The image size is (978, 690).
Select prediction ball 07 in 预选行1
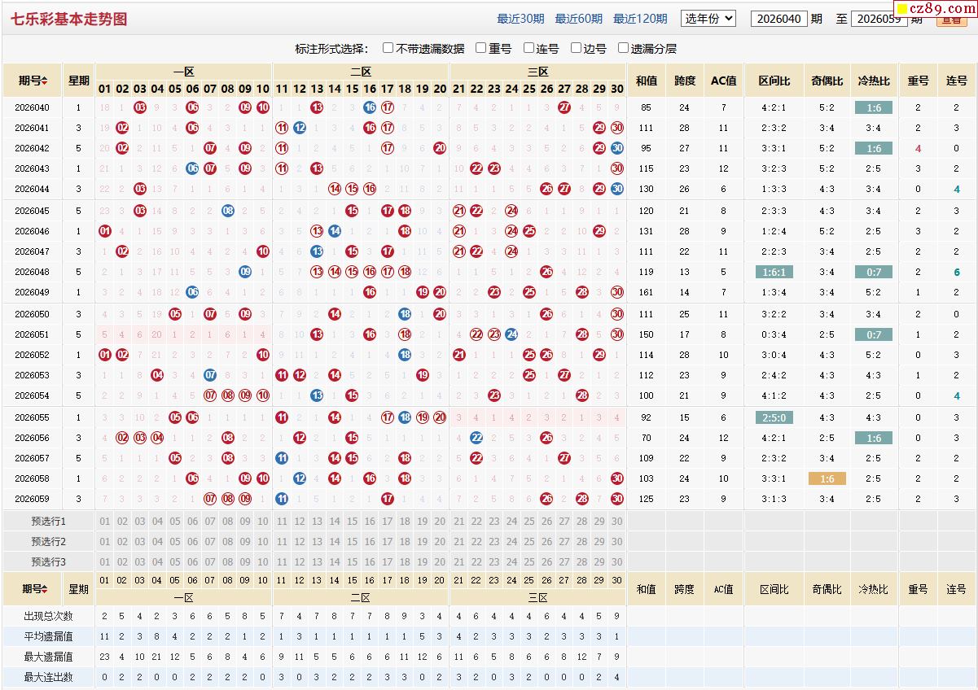[x=210, y=522]
